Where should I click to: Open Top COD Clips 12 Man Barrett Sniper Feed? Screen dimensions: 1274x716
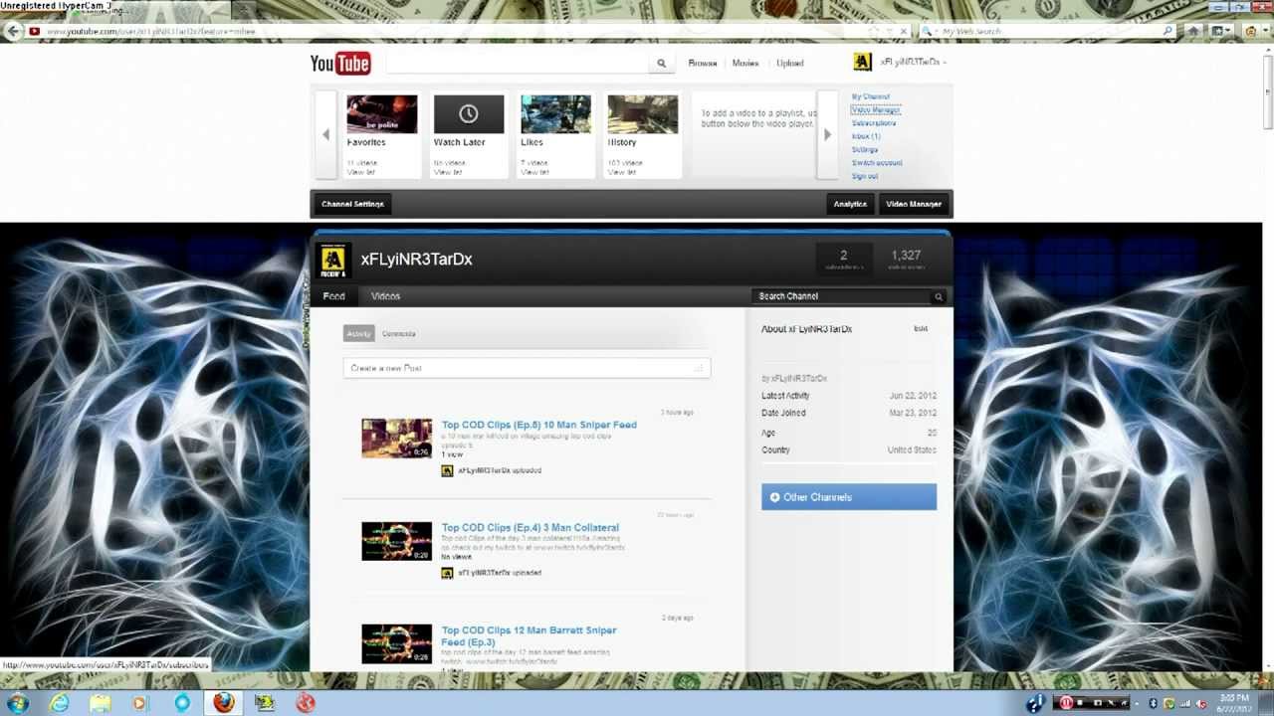coord(529,635)
